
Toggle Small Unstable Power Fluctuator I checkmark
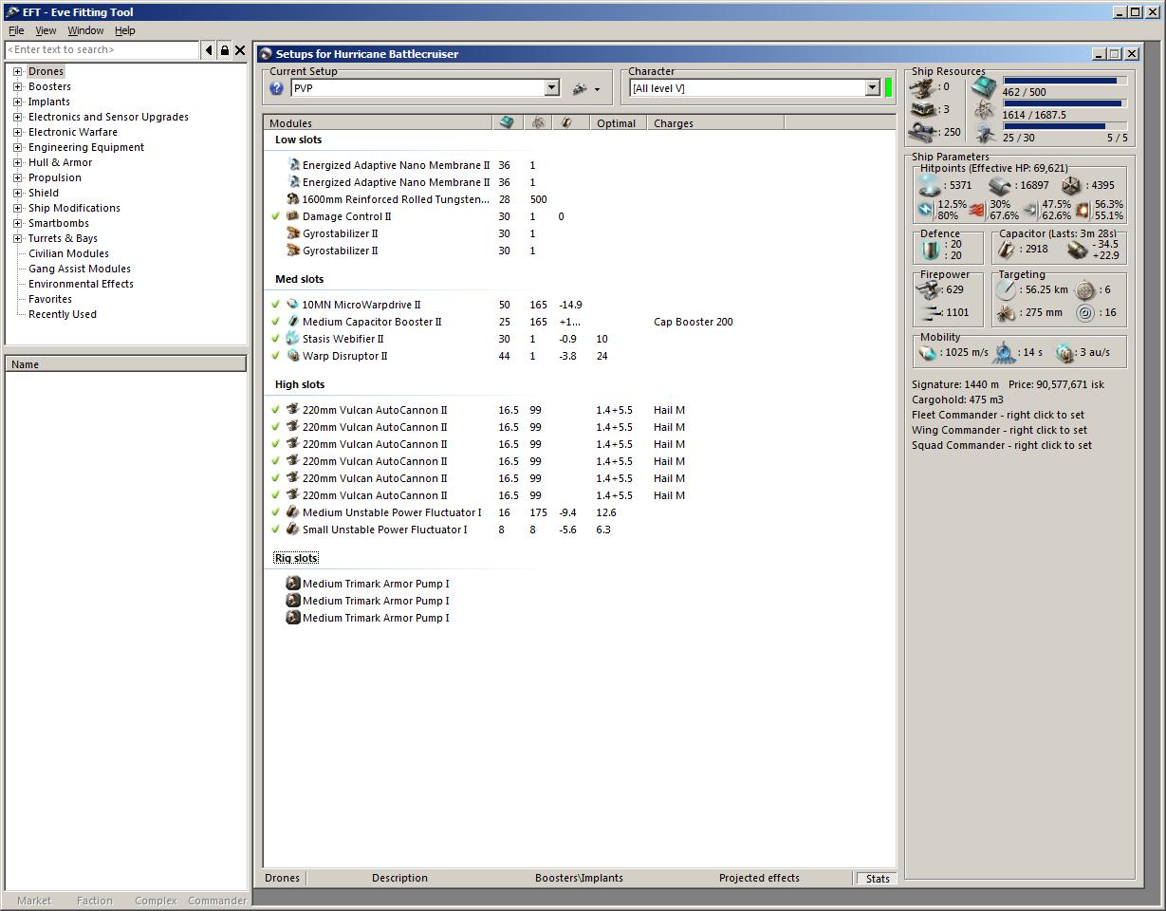pos(275,530)
